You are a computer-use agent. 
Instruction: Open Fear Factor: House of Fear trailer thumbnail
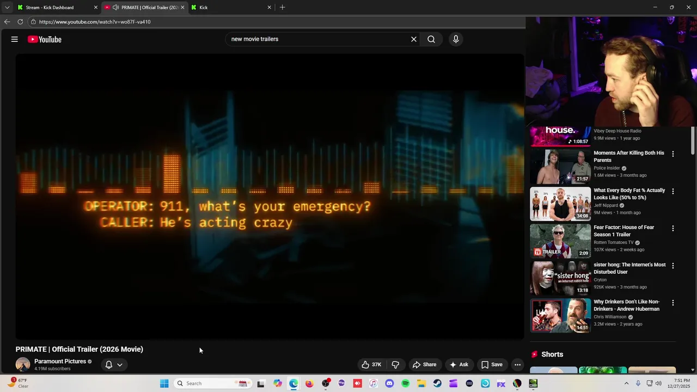560,241
